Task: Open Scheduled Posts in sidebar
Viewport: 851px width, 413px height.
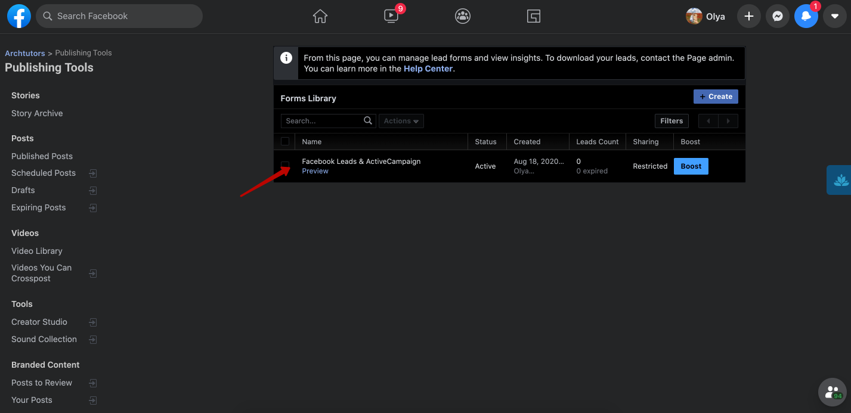Action: click(44, 173)
